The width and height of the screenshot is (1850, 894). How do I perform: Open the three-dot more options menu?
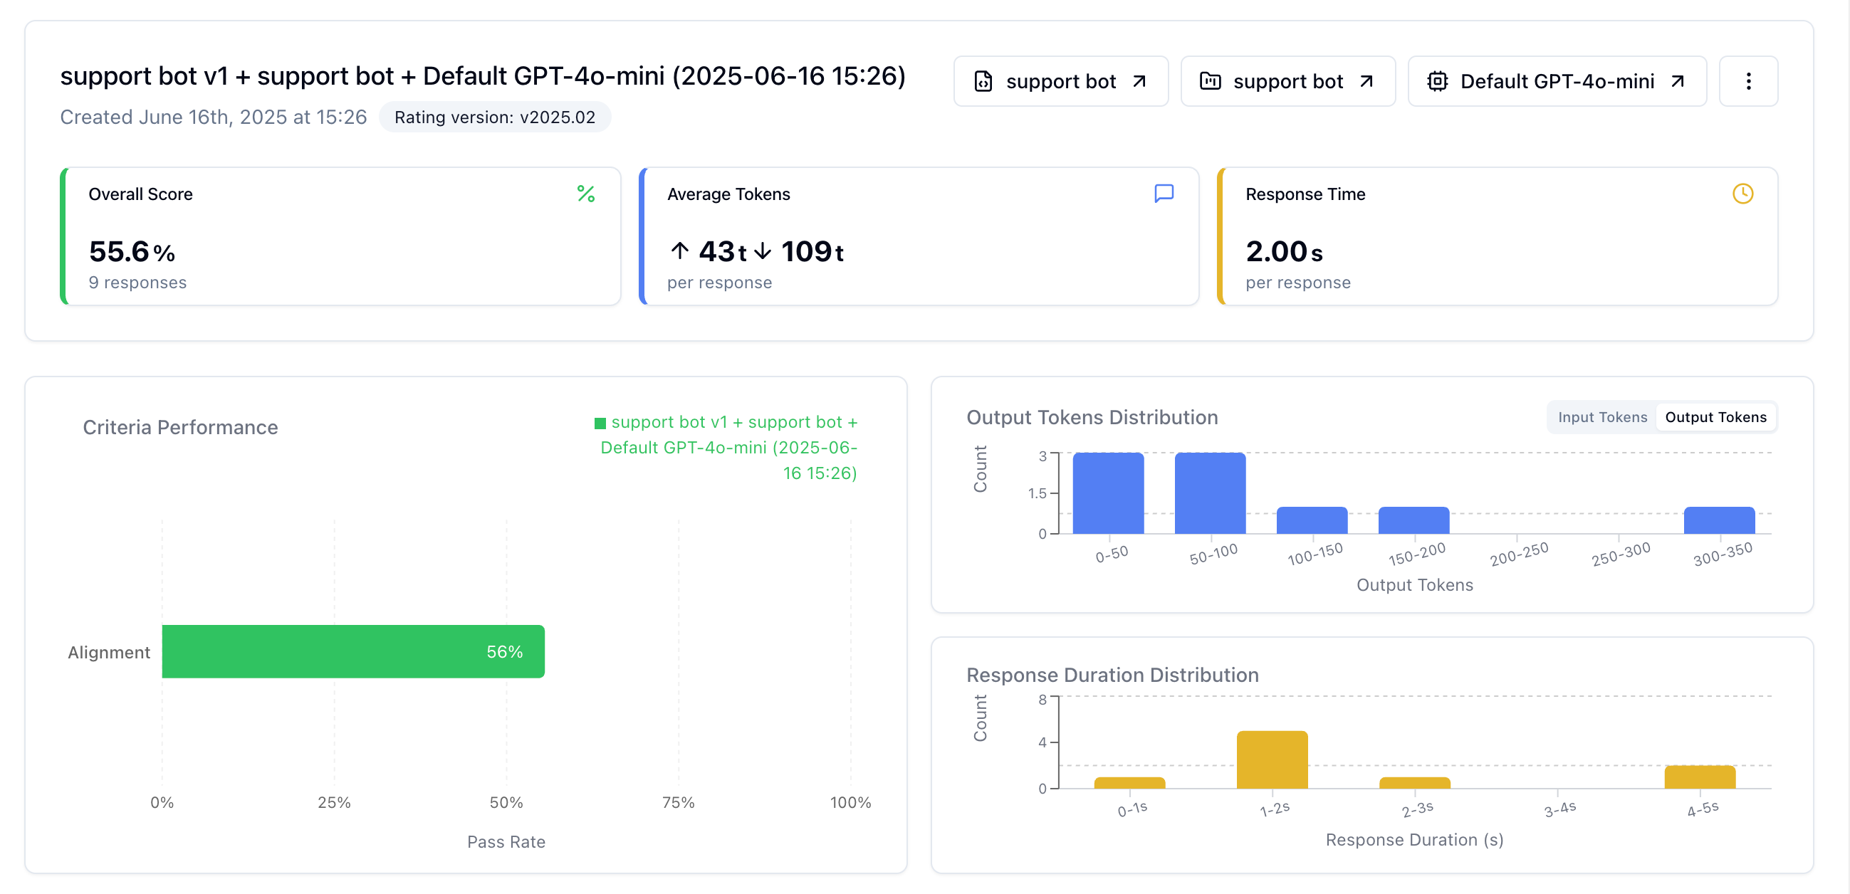point(1748,81)
